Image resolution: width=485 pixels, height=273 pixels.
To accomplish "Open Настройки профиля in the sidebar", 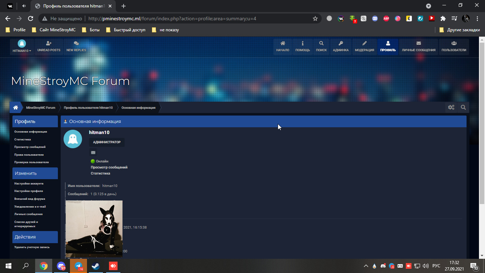I will coord(29,191).
